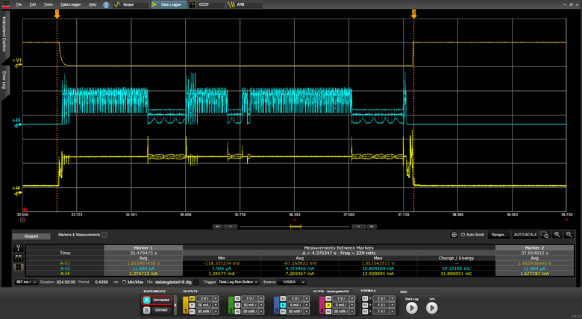Toggle the P1 trace on output 1
The image size is (582, 319).
[192, 312]
